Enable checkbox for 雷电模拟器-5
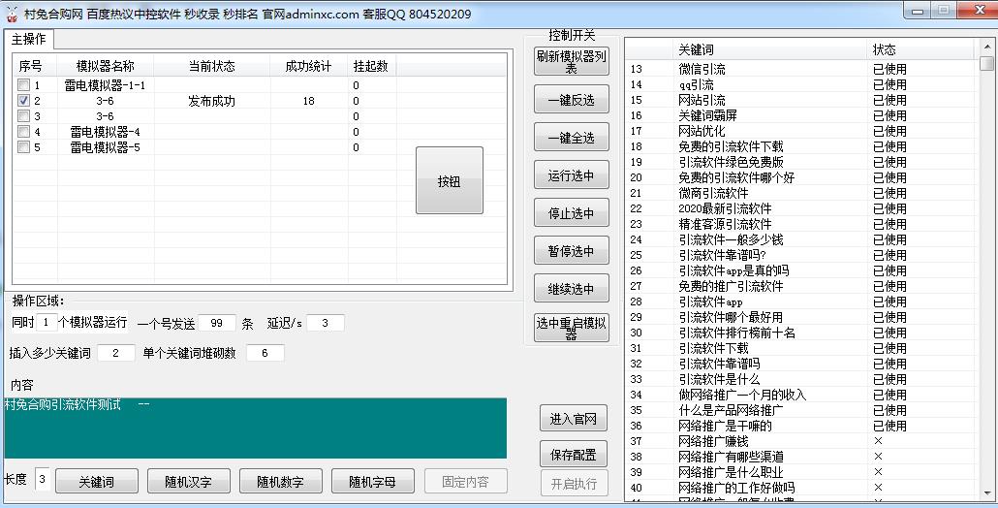The height and width of the screenshot is (508, 998). point(23,147)
